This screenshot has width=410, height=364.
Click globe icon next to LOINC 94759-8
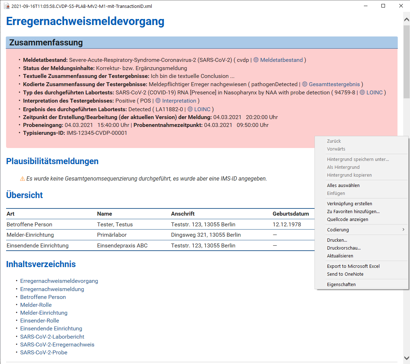tap(362, 93)
